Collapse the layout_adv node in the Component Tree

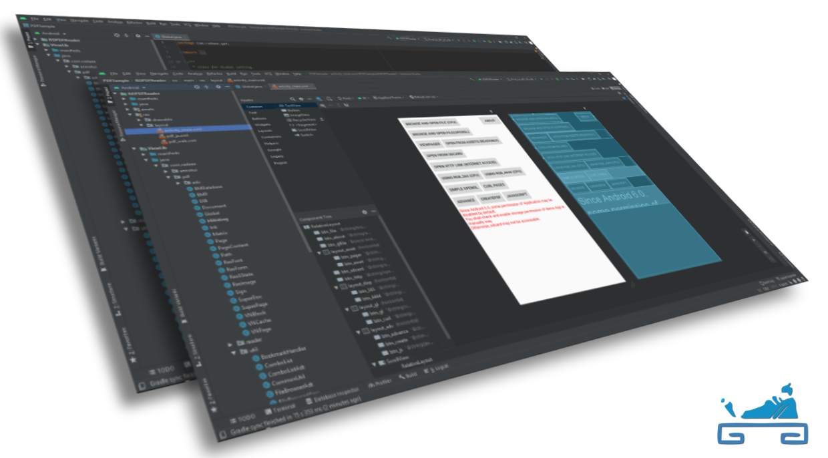[358, 332]
